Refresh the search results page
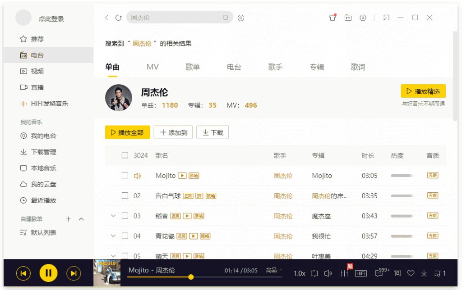This screenshot has height=290, width=462. pos(119,18)
